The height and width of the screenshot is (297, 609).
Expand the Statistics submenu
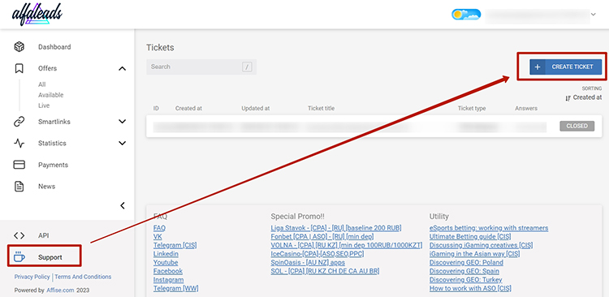pos(122,144)
